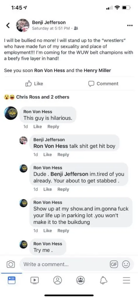Reply to the 'about to get stabbed' comment
Image resolution: width=138 pixels, height=299 pixels.
coord(63,189)
